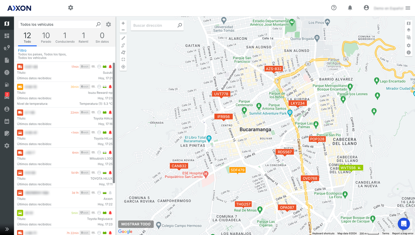Image resolution: width=415 pixels, height=235 pixels.
Task: Zoom in on the map
Action: [123, 23]
